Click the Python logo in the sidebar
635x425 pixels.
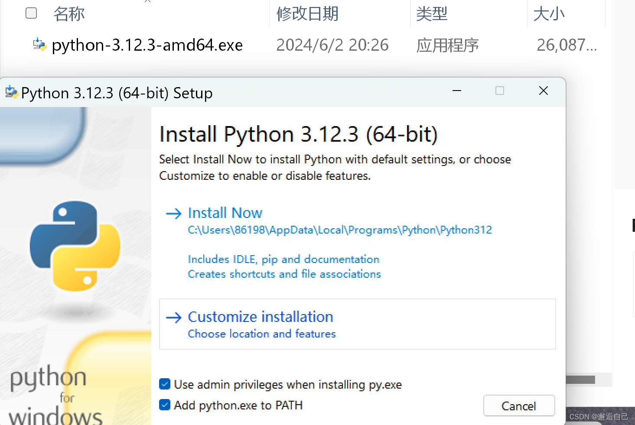[75, 246]
